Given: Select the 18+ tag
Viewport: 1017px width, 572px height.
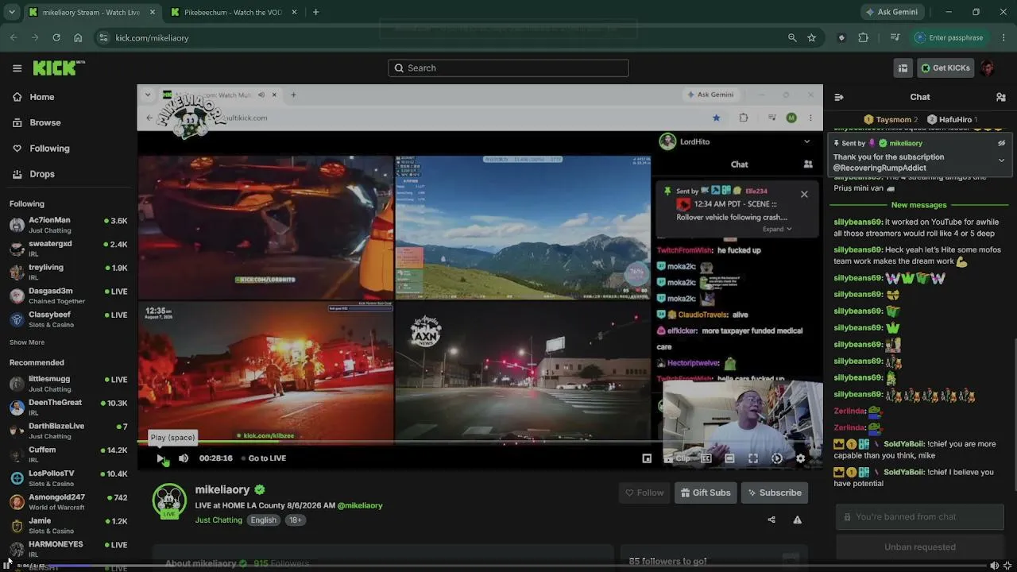Looking at the screenshot, I should (x=295, y=520).
